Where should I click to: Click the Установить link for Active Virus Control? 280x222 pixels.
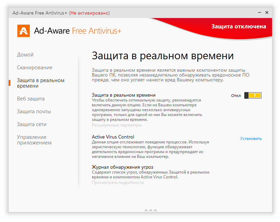click(251, 139)
